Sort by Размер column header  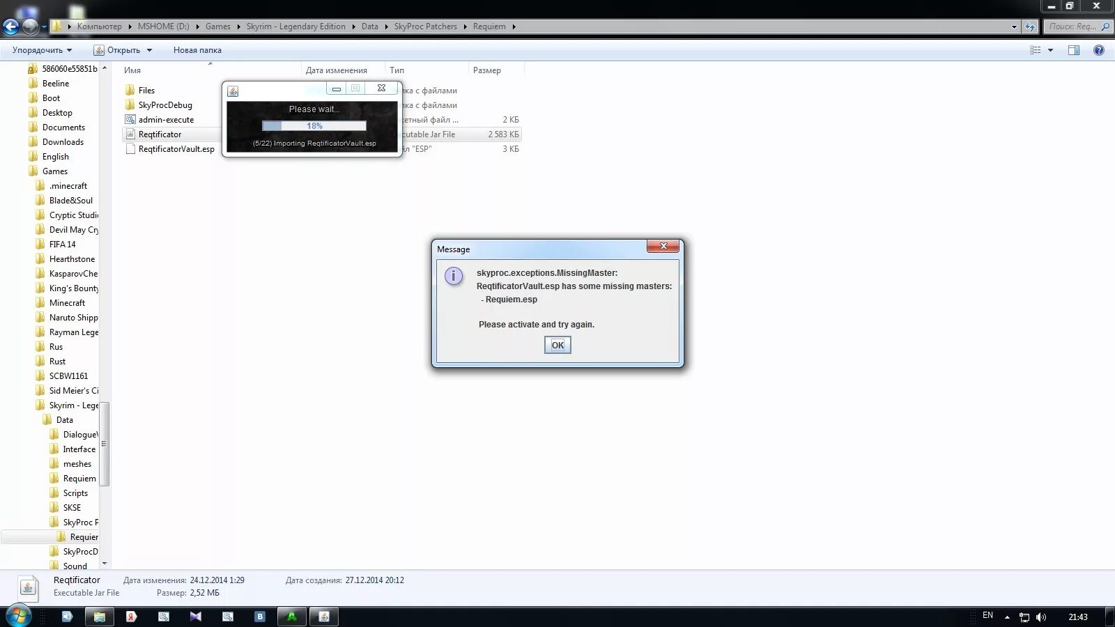click(487, 70)
